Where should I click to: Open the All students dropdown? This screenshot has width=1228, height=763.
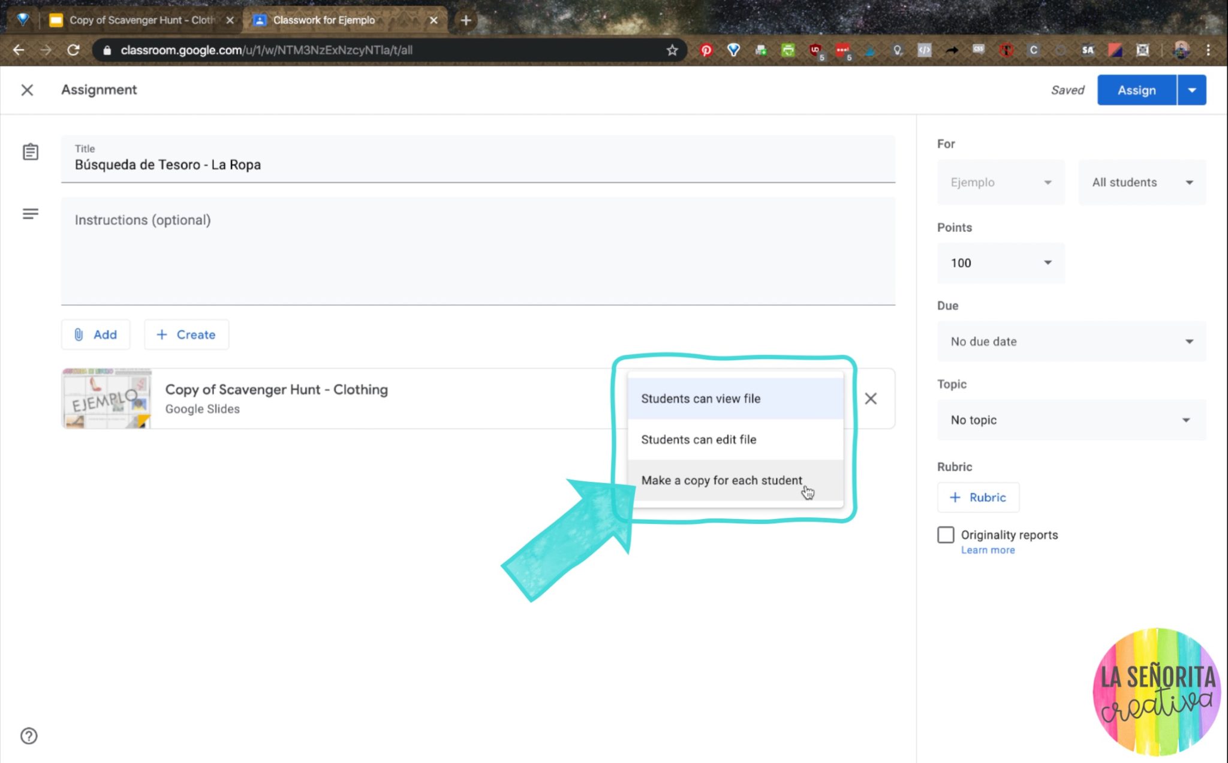[x=1140, y=182]
